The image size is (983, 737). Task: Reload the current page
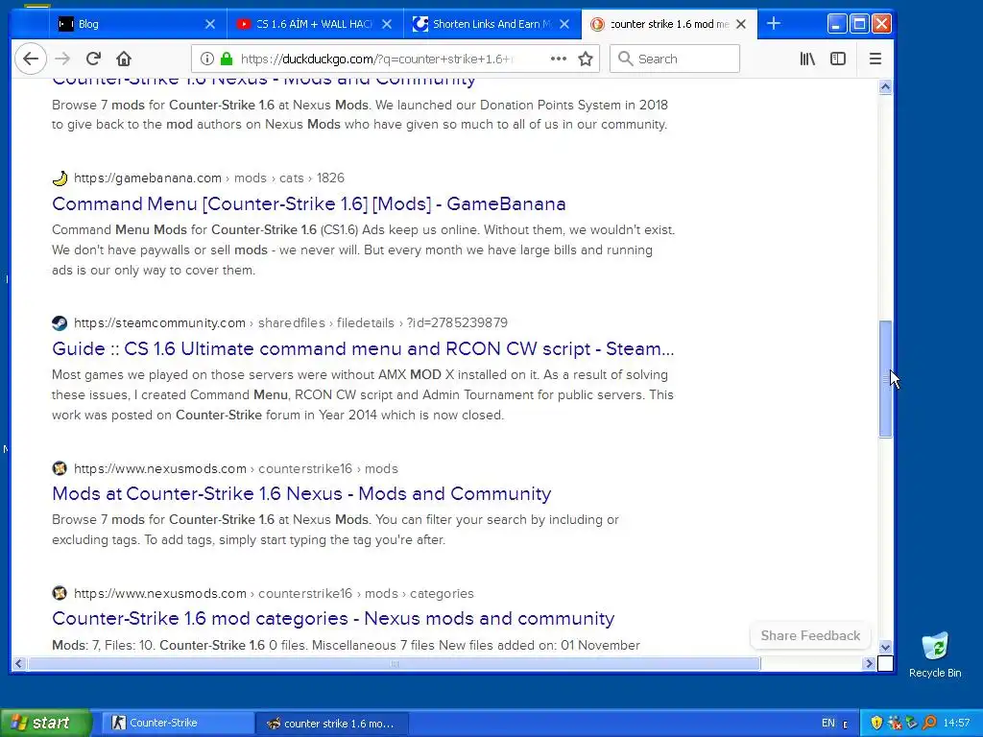tap(93, 59)
